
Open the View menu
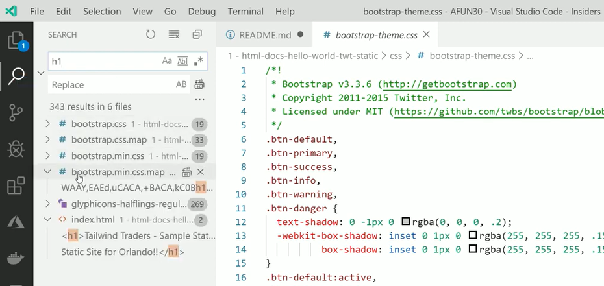pos(142,12)
